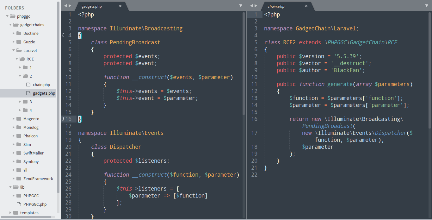Click the '5.5.39' version string
The width and height of the screenshot is (432, 220).
tap(346, 56)
